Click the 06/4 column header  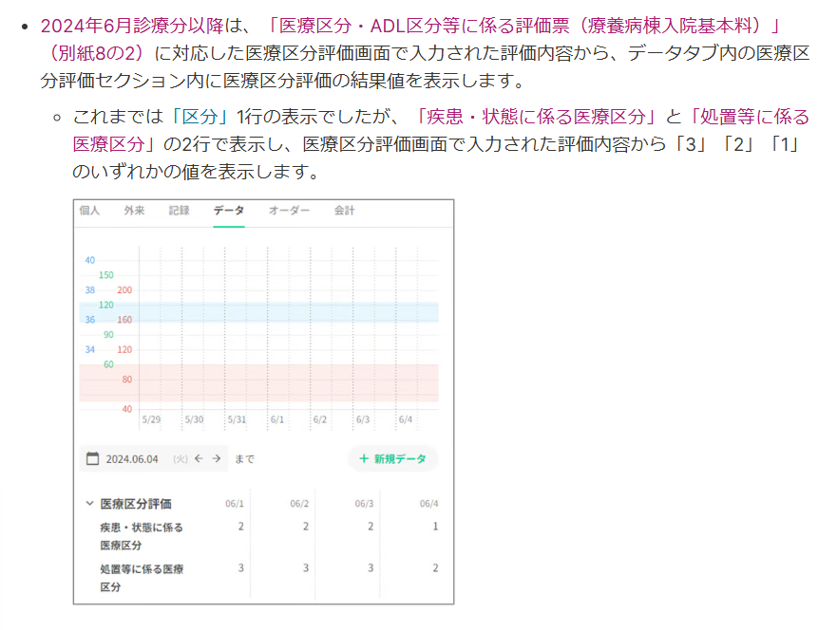pyautogui.click(x=428, y=504)
